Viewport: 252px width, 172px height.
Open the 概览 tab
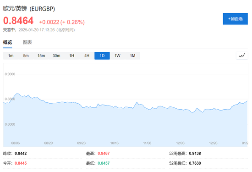(x=7, y=42)
